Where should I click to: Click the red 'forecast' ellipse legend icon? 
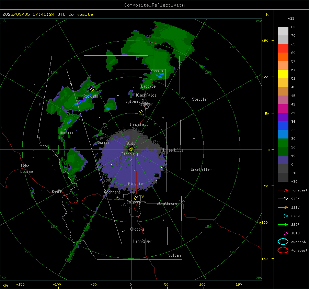[x=283, y=250]
